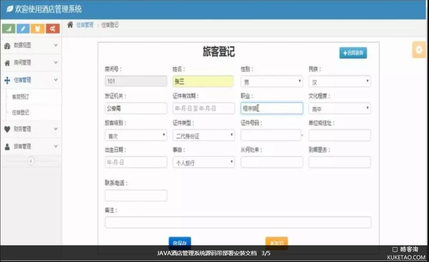Screen dimensions: 429x262
Task: Click the orange shortcut button in sidebar
Action: (x=38, y=29)
